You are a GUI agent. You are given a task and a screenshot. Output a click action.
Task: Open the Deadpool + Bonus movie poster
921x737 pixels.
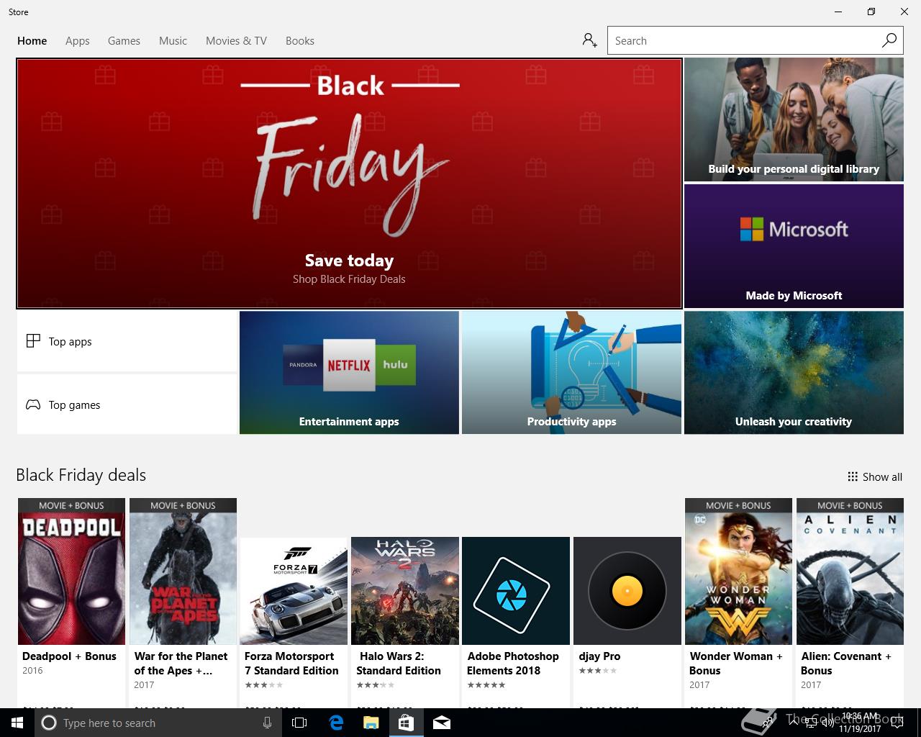[x=71, y=571]
